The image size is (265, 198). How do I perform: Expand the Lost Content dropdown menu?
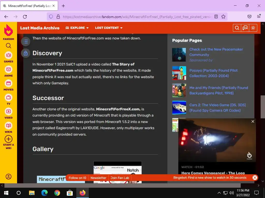pos(109,28)
